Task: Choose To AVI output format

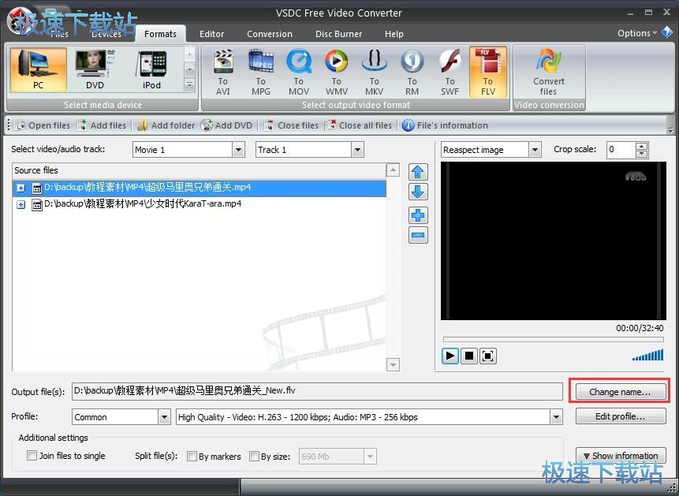Action: coord(223,73)
